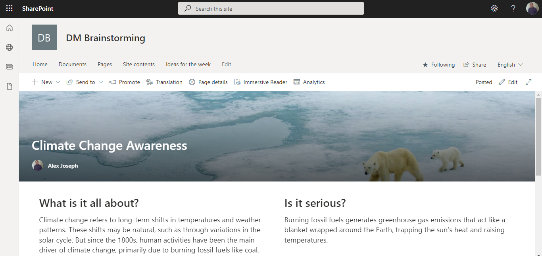Open SharePoint settings gear
This screenshot has height=256, width=542.
(494, 8)
